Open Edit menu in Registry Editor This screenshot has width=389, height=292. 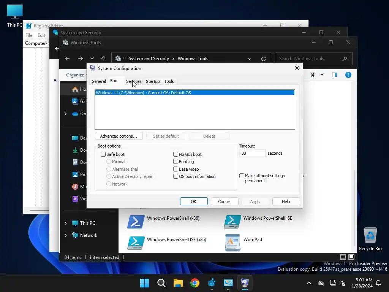coord(41,35)
